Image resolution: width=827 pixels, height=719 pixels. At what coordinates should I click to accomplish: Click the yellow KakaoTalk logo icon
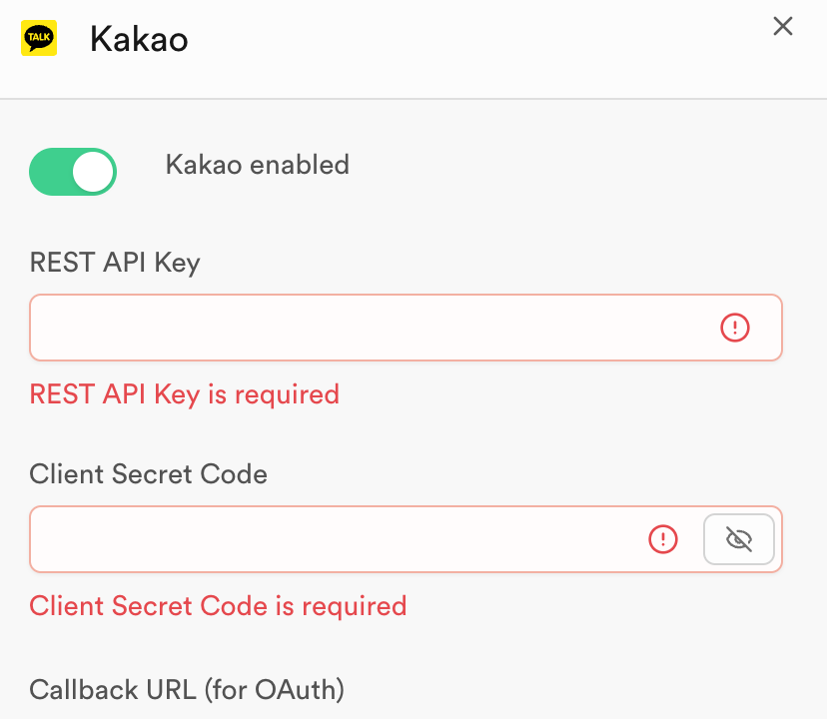39,38
